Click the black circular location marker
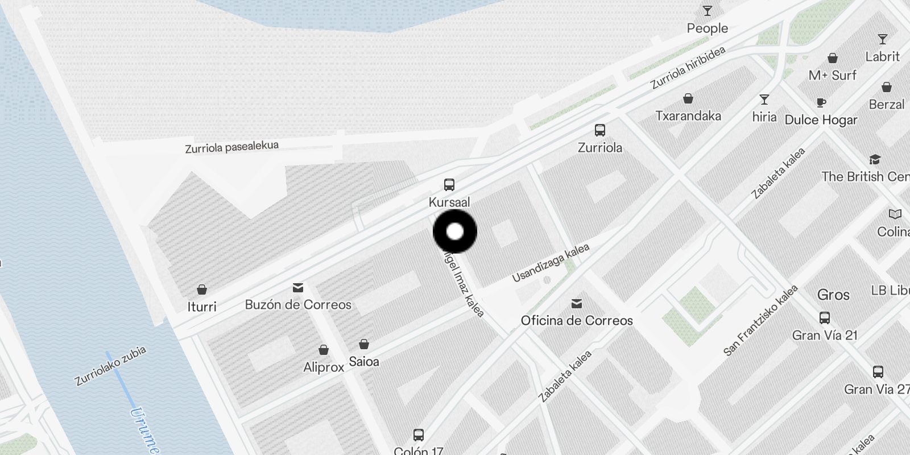This screenshot has height=455, width=910. coord(455,231)
